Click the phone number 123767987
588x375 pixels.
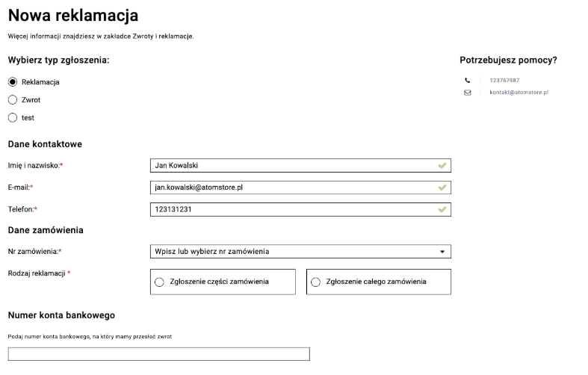pyautogui.click(x=504, y=80)
